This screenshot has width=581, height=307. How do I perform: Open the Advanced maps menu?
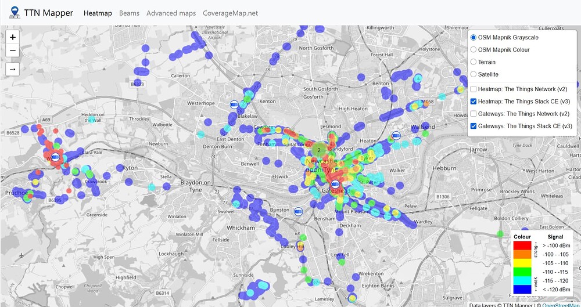171,13
